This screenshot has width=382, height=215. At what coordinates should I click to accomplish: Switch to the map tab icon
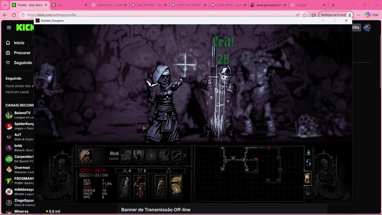click(x=307, y=178)
